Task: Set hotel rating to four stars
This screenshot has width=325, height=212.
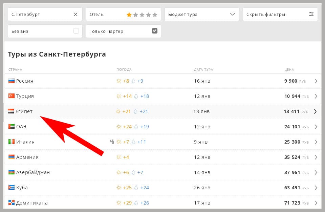Action: 148,15
